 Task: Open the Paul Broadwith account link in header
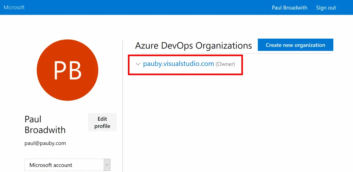click(x=289, y=8)
